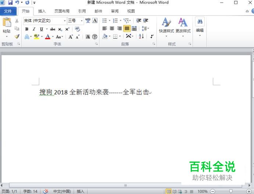Screen dimensions: 254x194
Task: Click 中文(中国) language indicator
Action: click(x=62, y=191)
